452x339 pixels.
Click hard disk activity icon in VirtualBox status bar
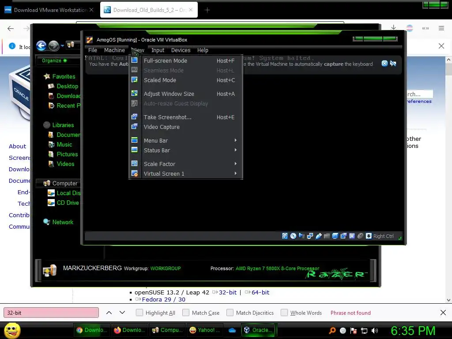pyautogui.click(x=285, y=236)
